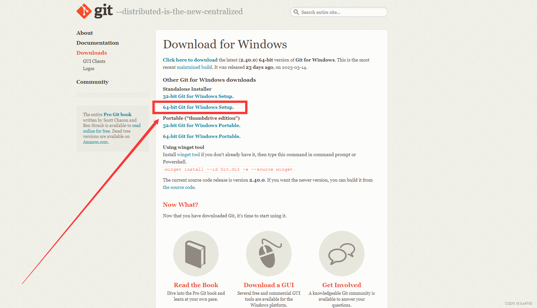
Task: Select Downloads in the sidebar
Action: pyautogui.click(x=92, y=53)
